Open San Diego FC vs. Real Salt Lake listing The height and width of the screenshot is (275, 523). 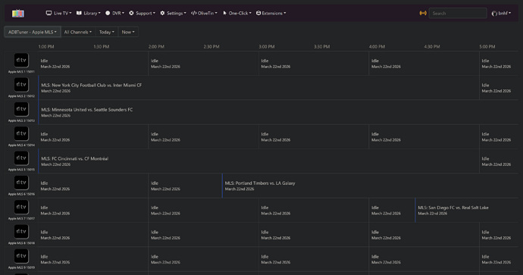[467, 211]
